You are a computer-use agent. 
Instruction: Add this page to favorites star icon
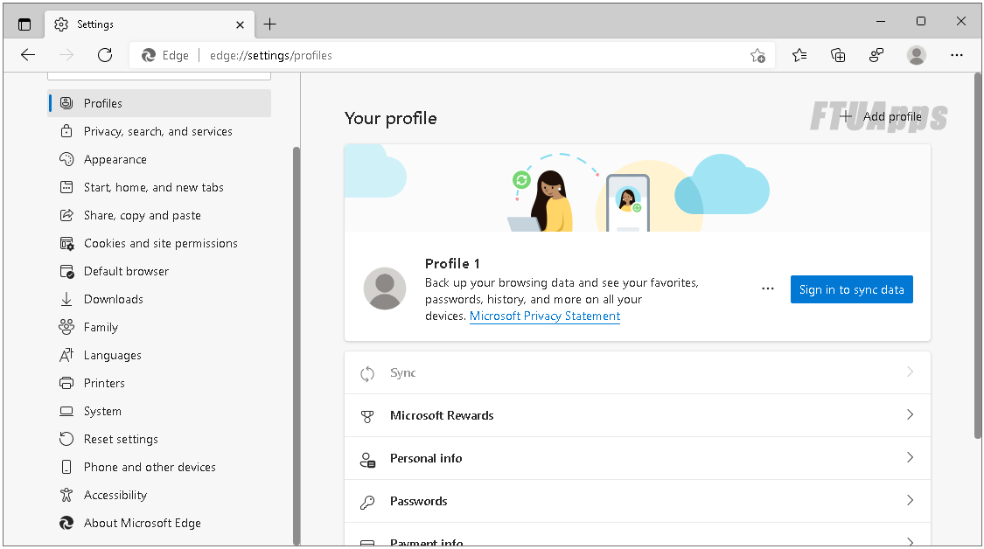(x=757, y=55)
